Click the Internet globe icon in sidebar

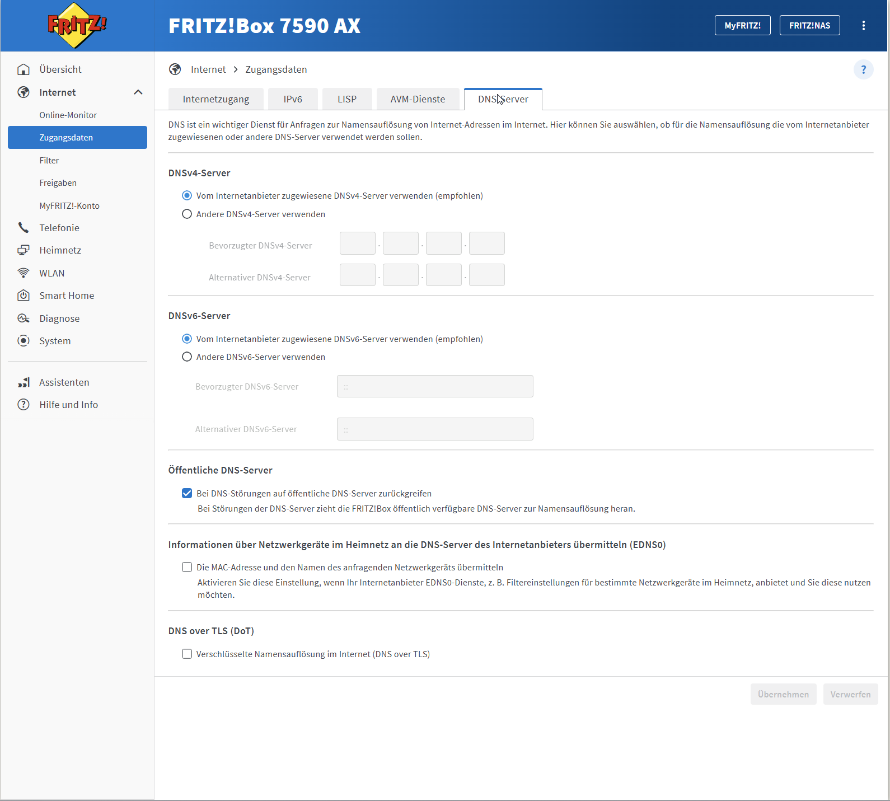24,92
